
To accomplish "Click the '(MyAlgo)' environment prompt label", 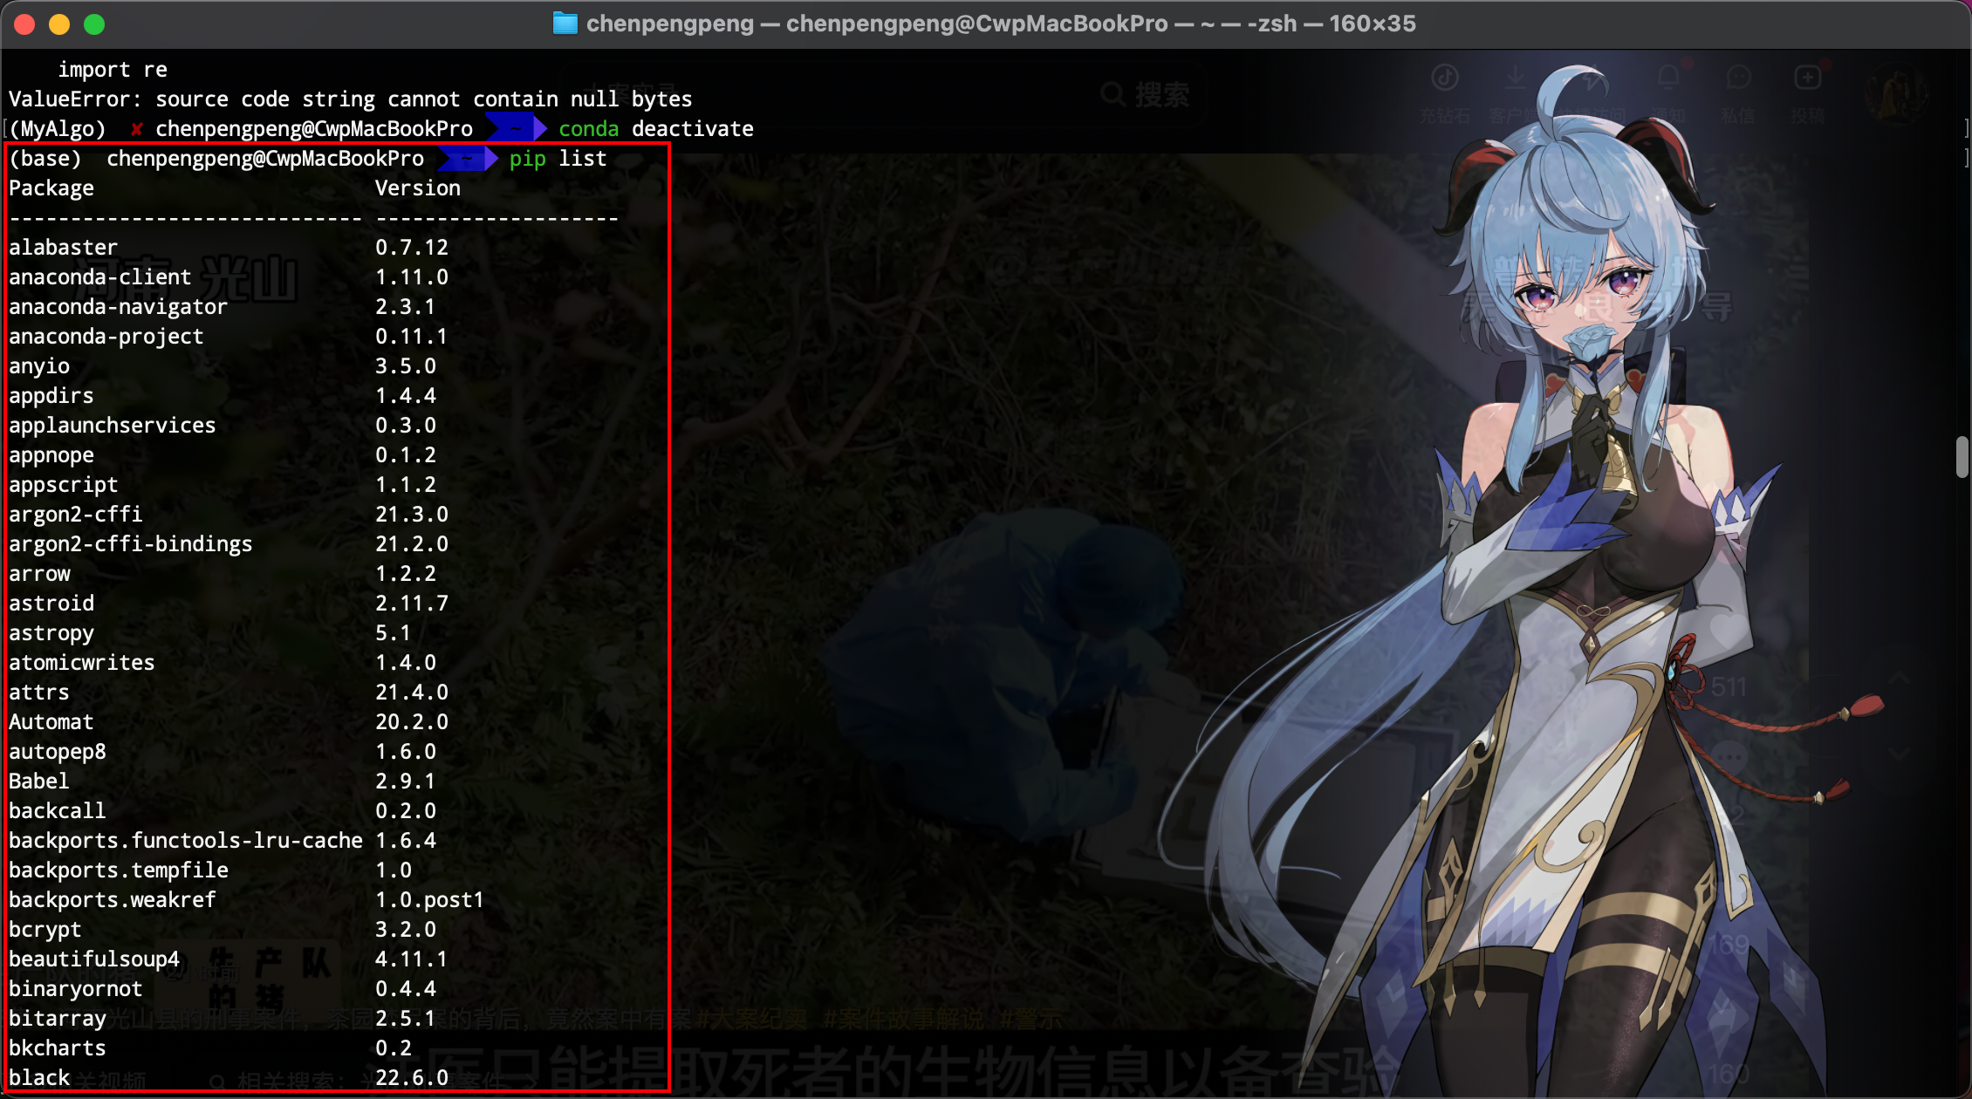I will [58, 129].
